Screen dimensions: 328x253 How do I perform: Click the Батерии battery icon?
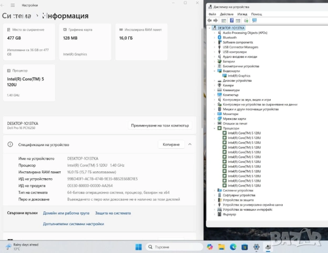(x=219, y=61)
